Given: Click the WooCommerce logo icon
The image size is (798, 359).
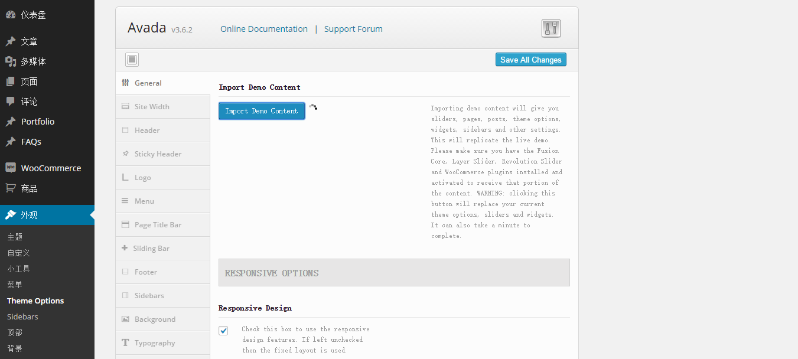Looking at the screenshot, I should [11, 168].
